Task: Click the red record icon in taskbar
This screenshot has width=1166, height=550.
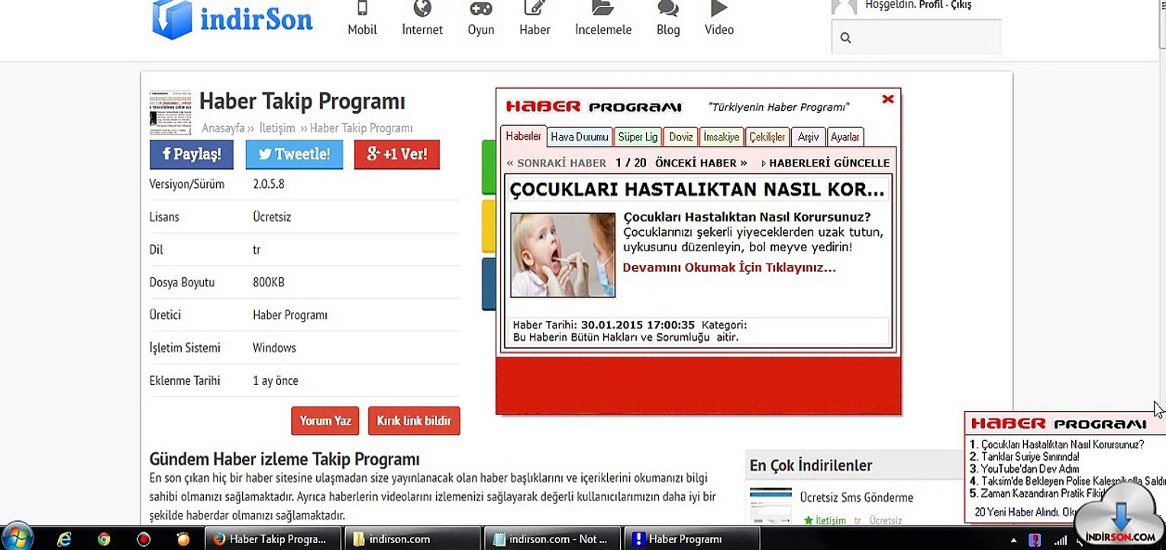Action: tap(144, 539)
